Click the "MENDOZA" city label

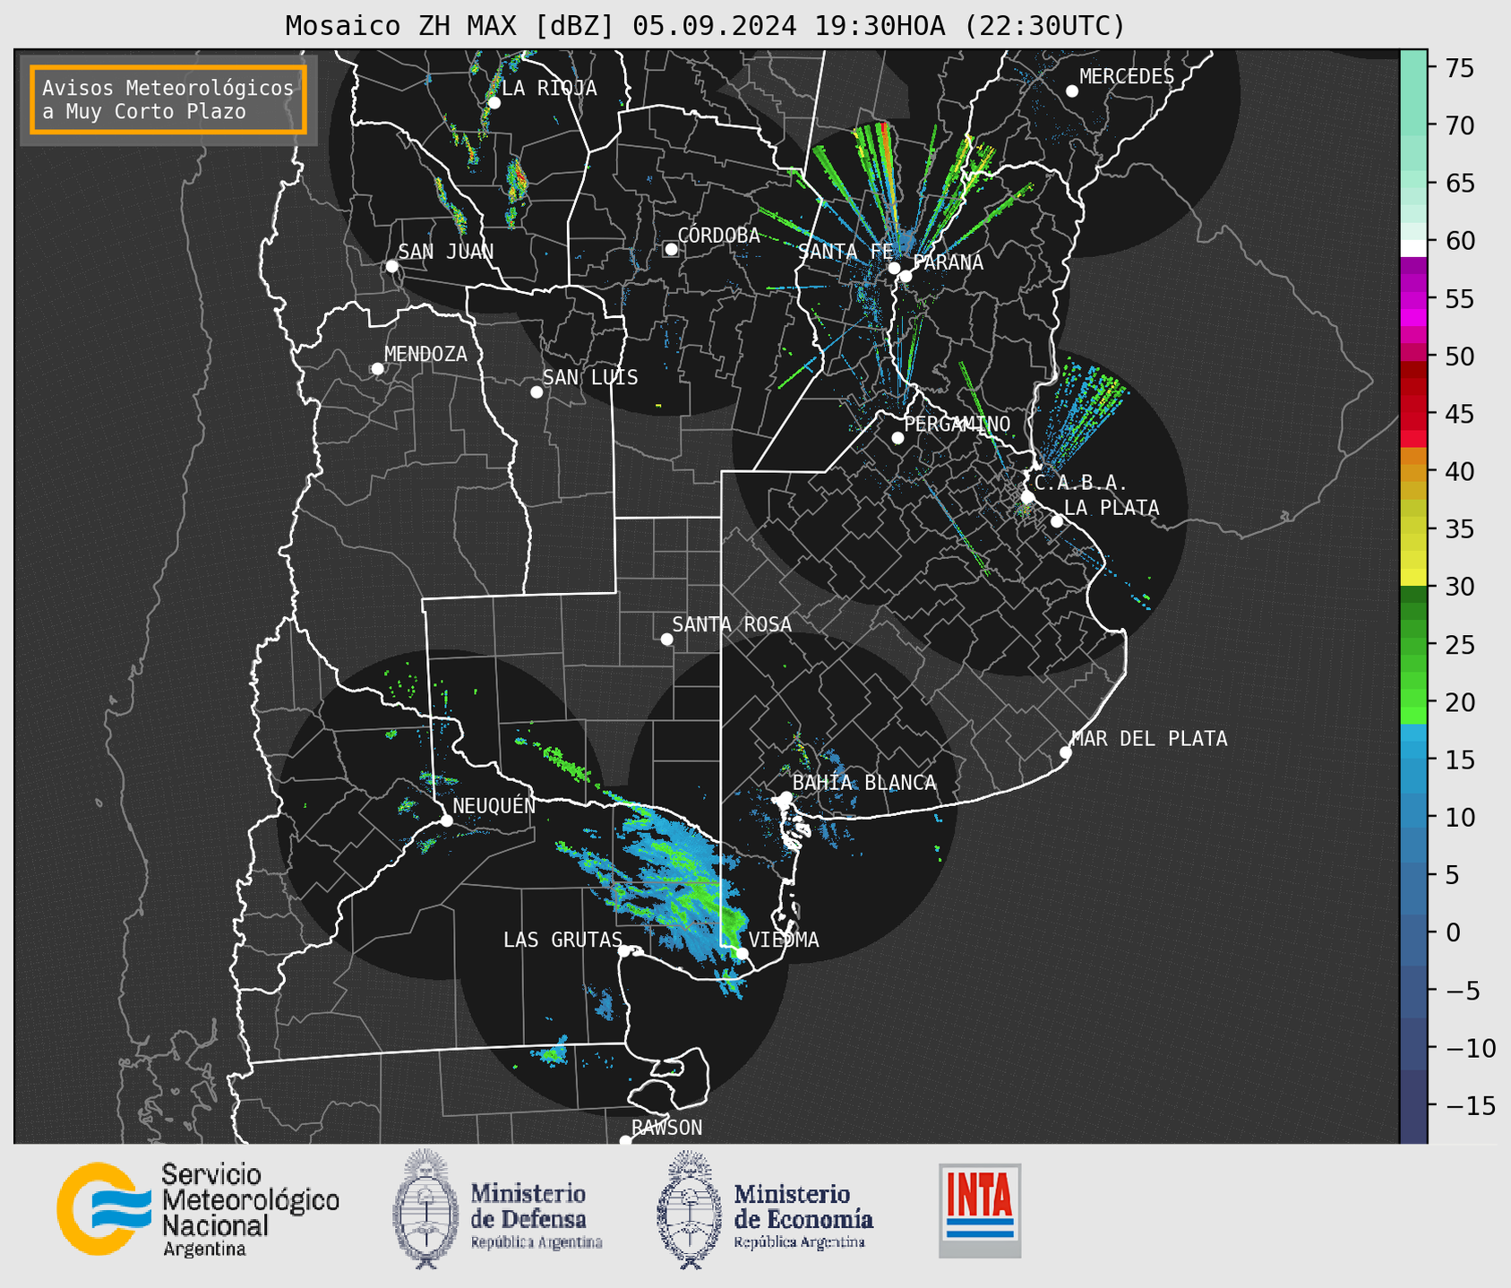pos(425,355)
